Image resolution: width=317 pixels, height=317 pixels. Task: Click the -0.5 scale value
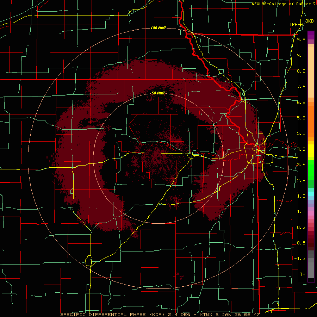(300, 243)
